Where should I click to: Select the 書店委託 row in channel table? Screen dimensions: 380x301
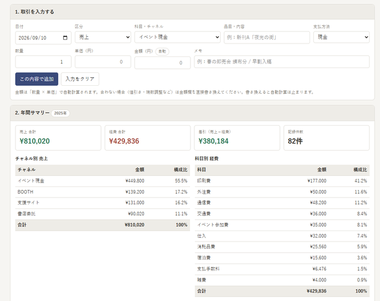(102, 214)
